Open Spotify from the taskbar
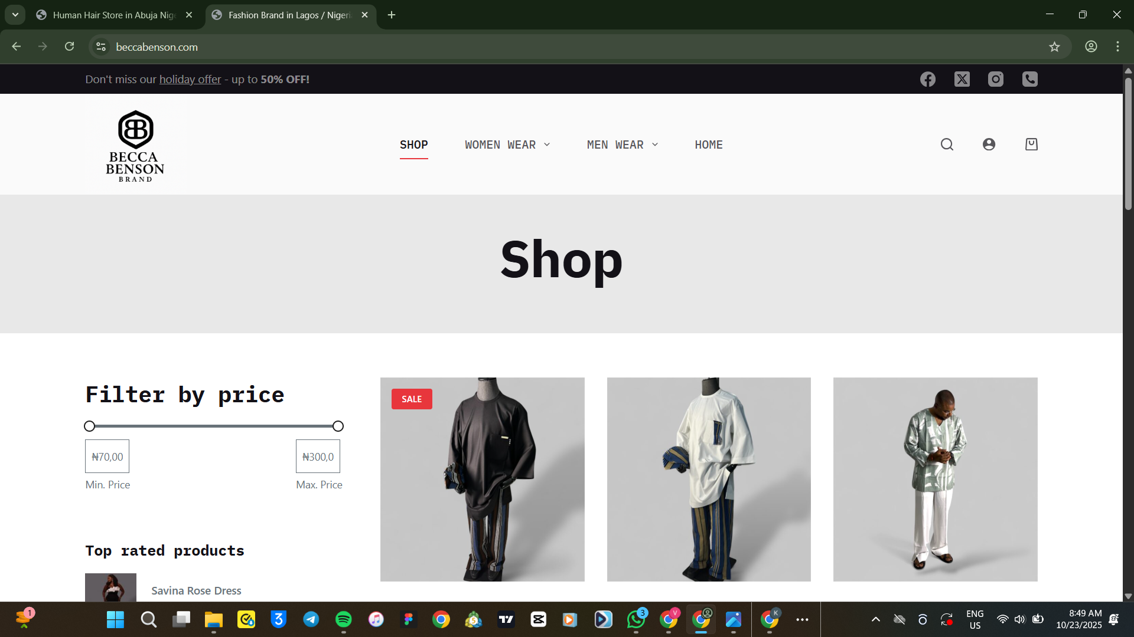The image size is (1134, 637). tap(343, 619)
